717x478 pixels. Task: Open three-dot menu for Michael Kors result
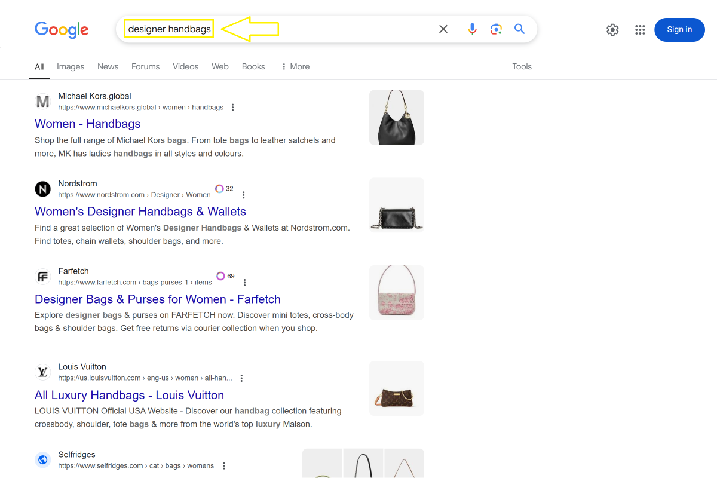point(233,108)
